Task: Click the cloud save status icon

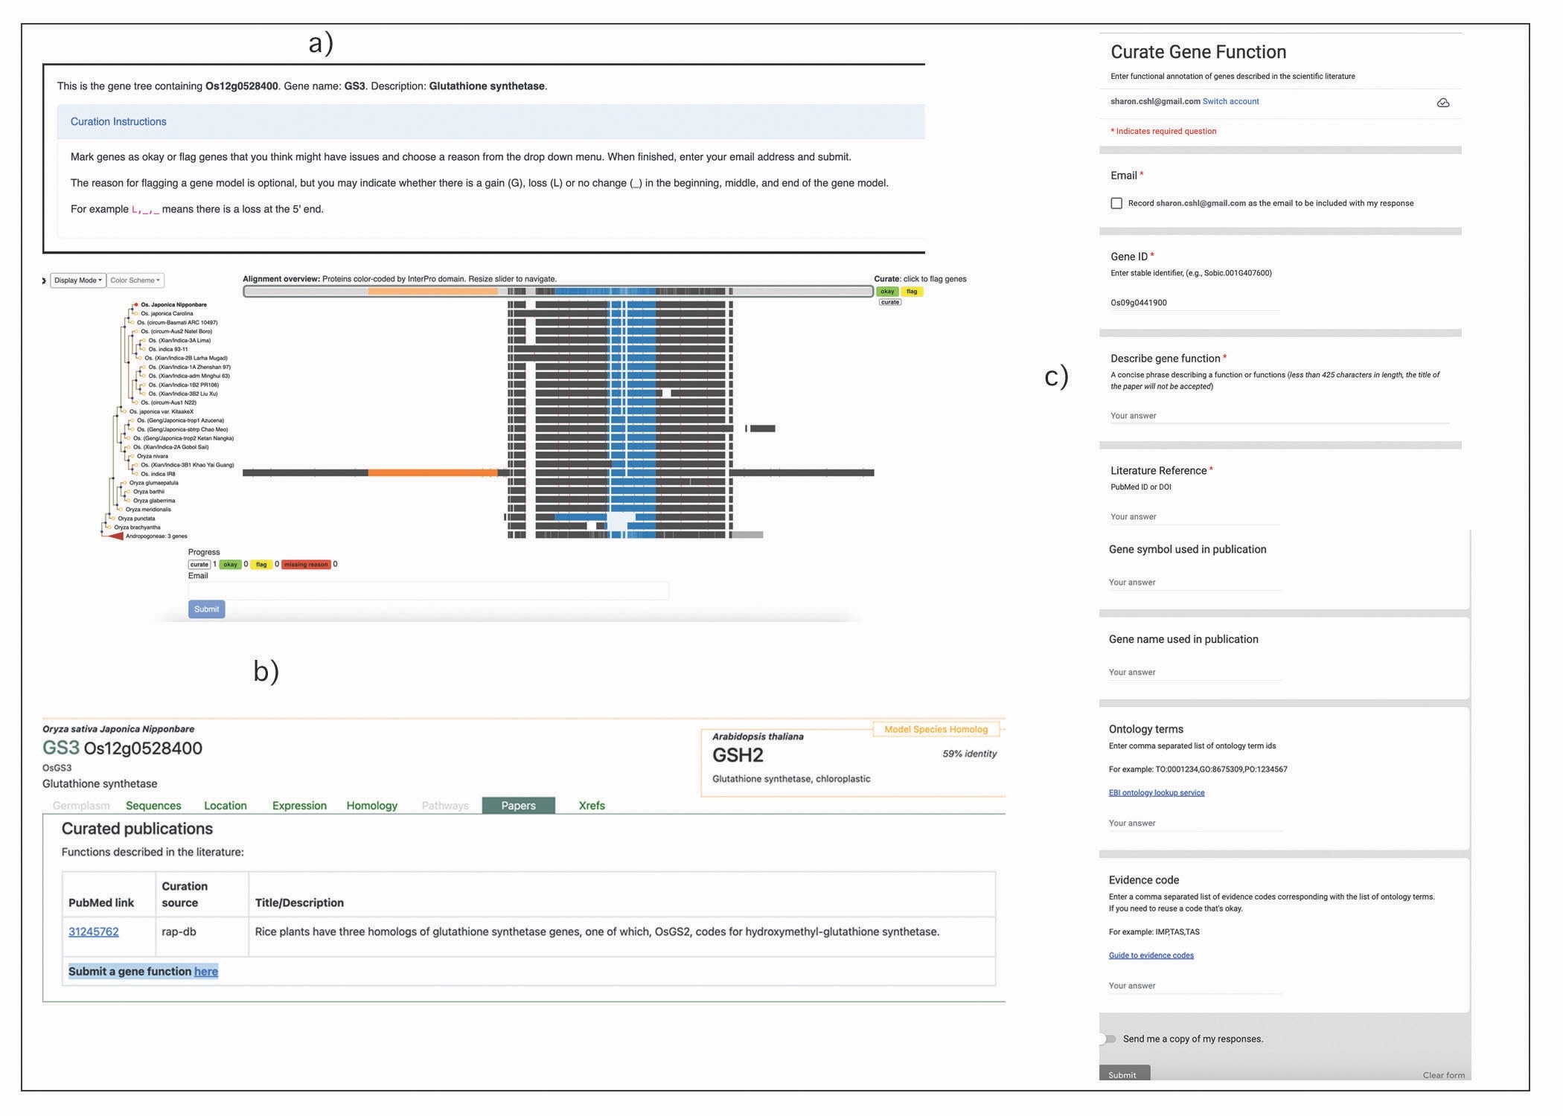Action: click(x=1442, y=103)
